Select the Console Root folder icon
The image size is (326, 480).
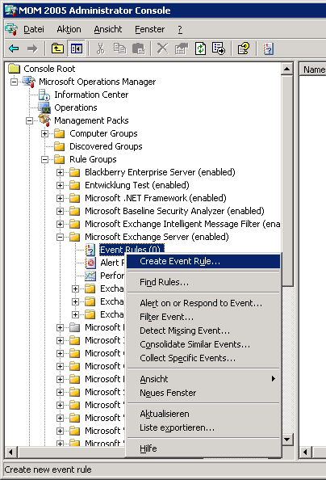point(14,69)
